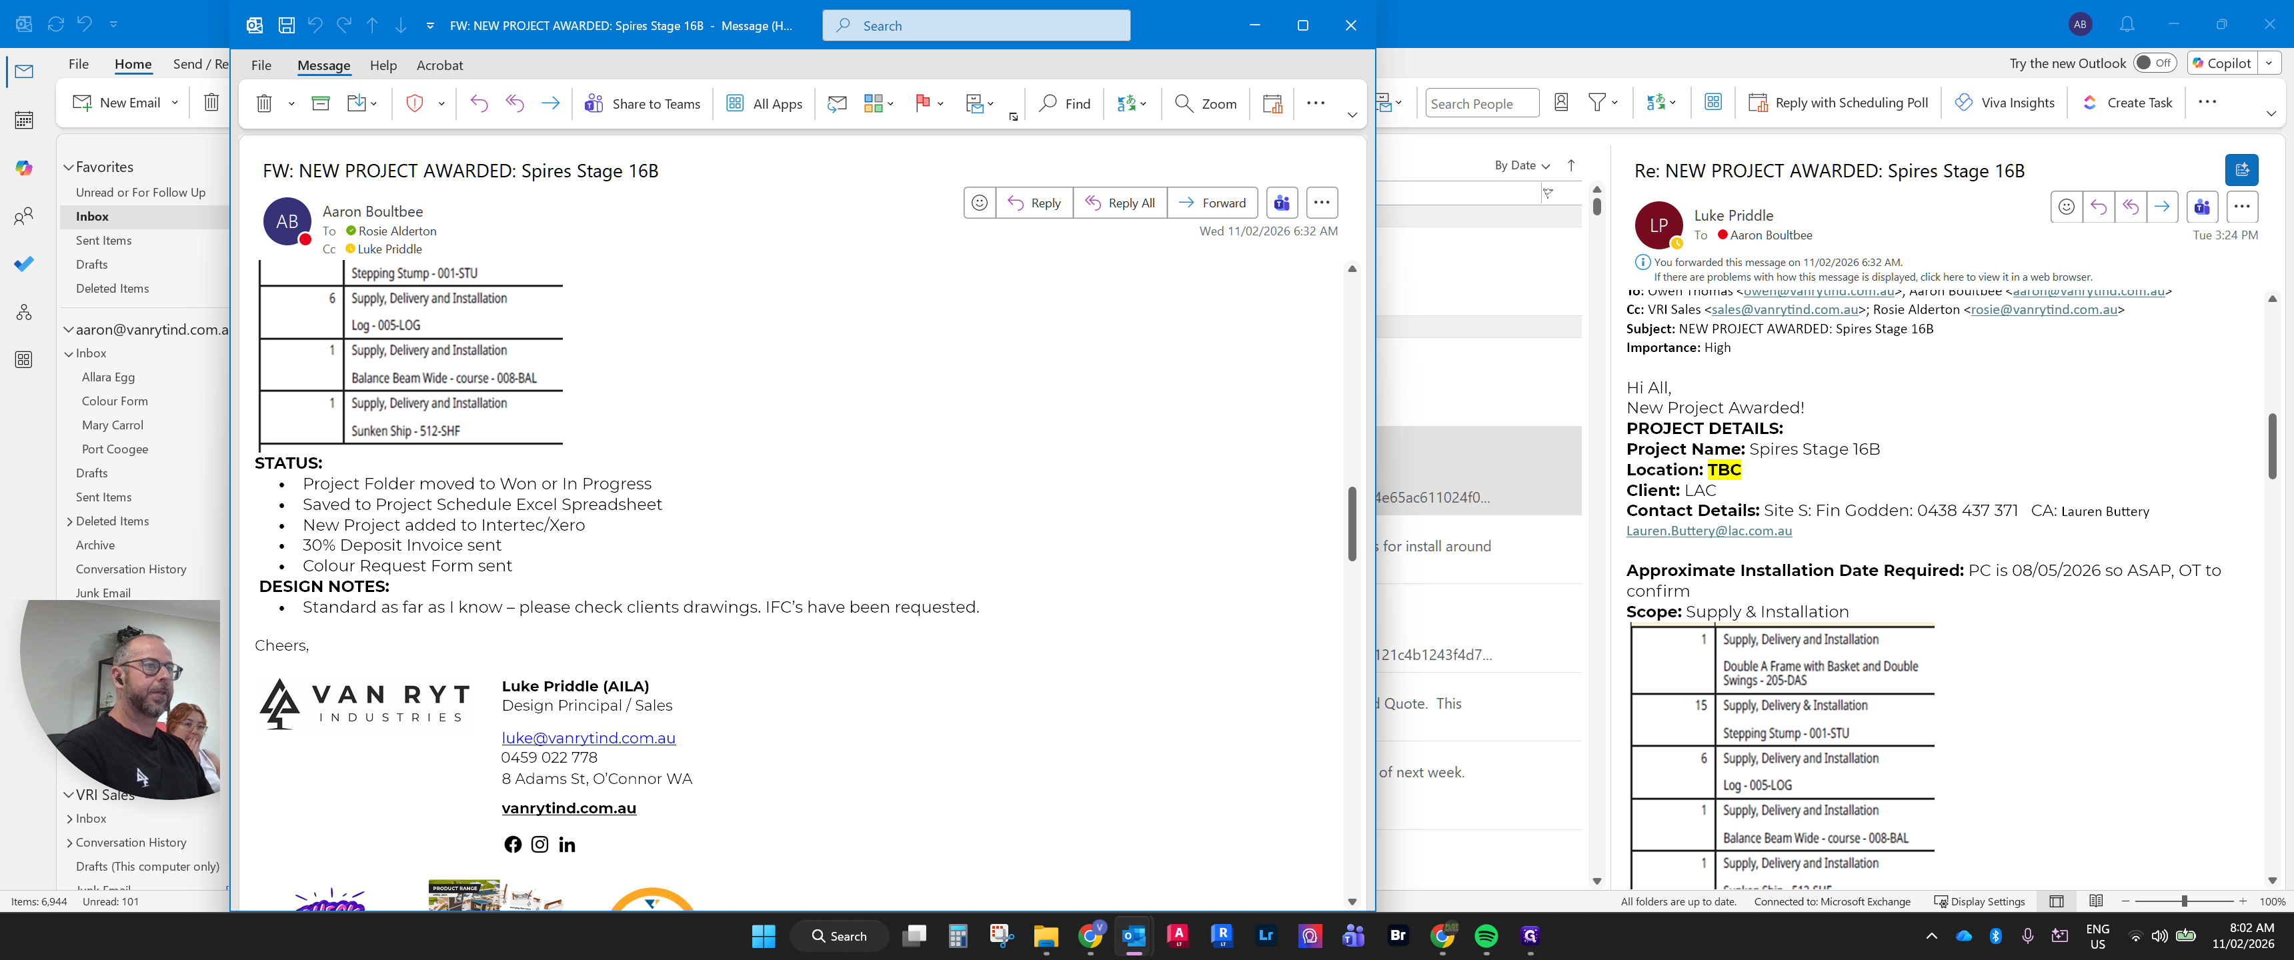
Task: Click the Share to Teams icon
Action: 593,103
